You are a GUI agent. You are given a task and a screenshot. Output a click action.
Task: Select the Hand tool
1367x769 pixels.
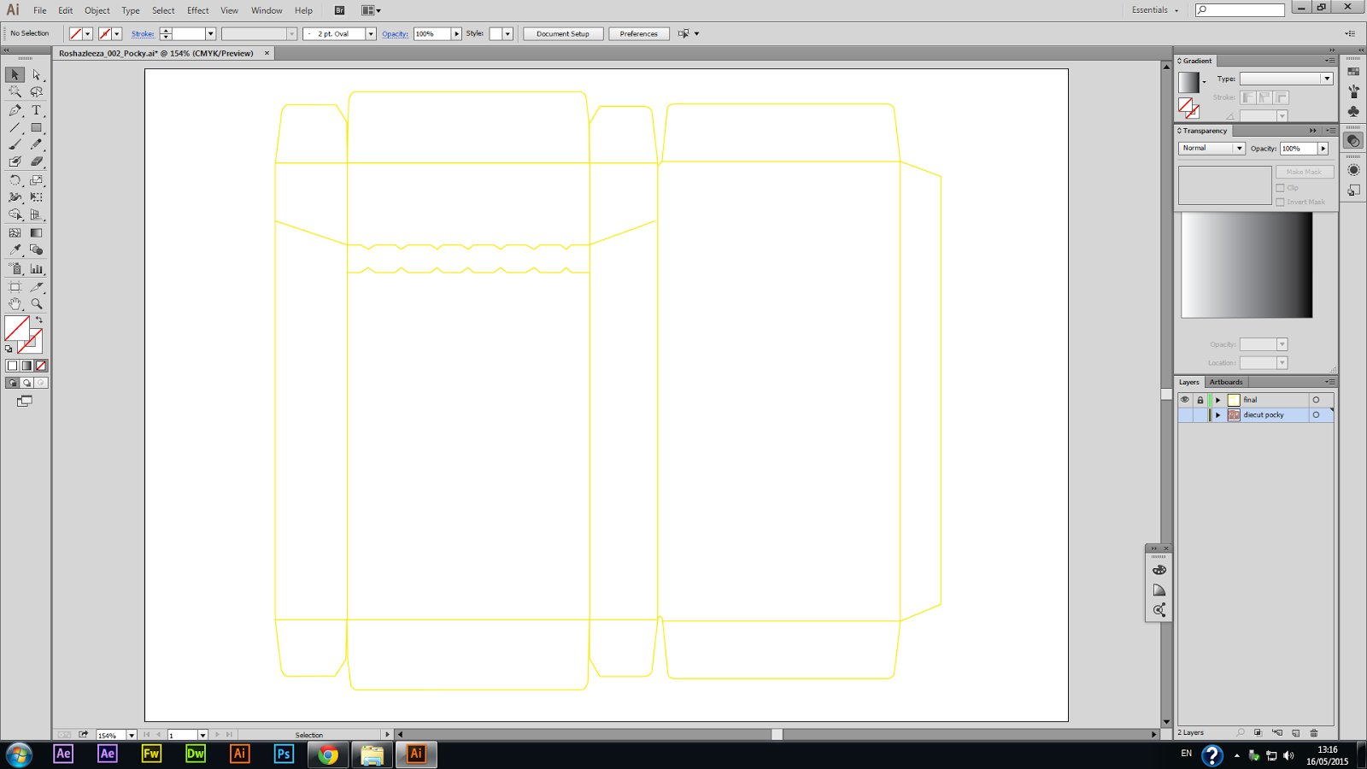(x=15, y=303)
